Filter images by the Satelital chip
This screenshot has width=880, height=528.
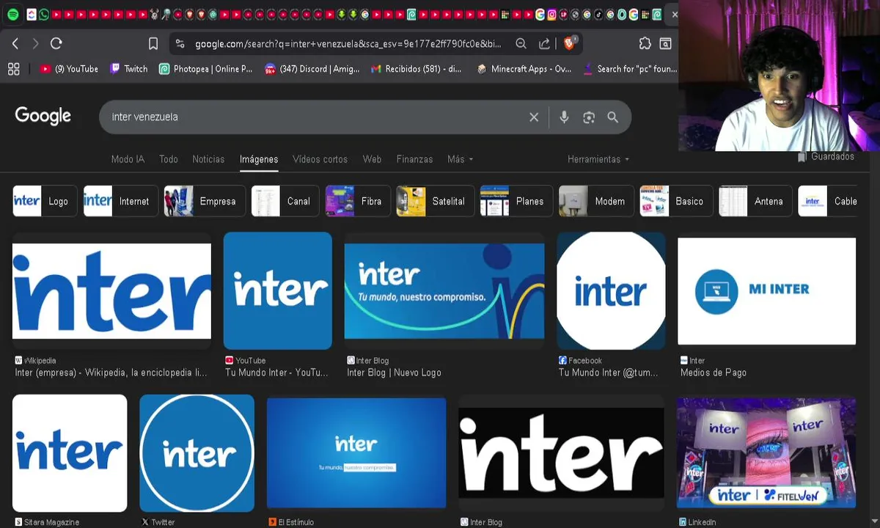click(x=435, y=201)
